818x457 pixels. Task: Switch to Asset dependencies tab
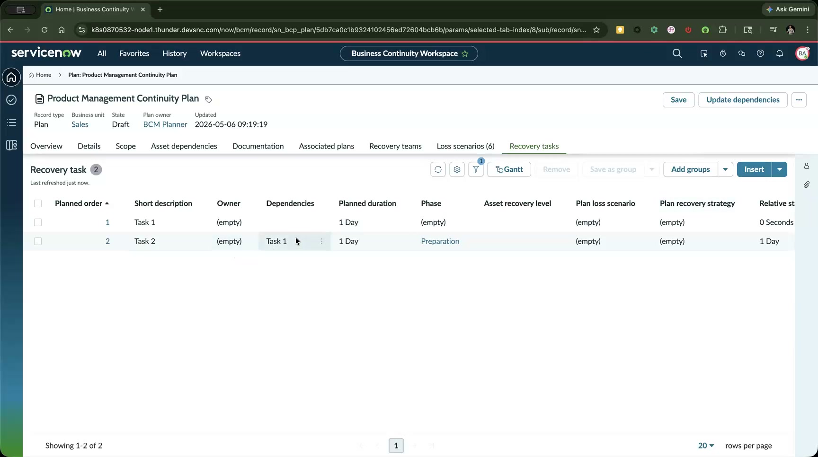point(184,146)
